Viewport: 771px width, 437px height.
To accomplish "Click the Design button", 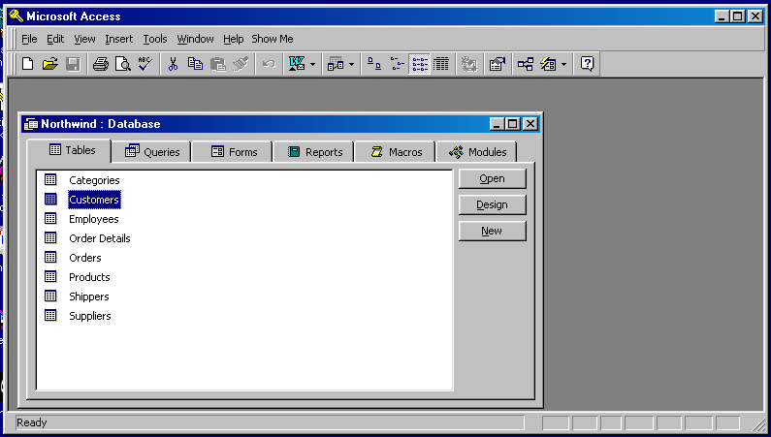I will coord(493,204).
